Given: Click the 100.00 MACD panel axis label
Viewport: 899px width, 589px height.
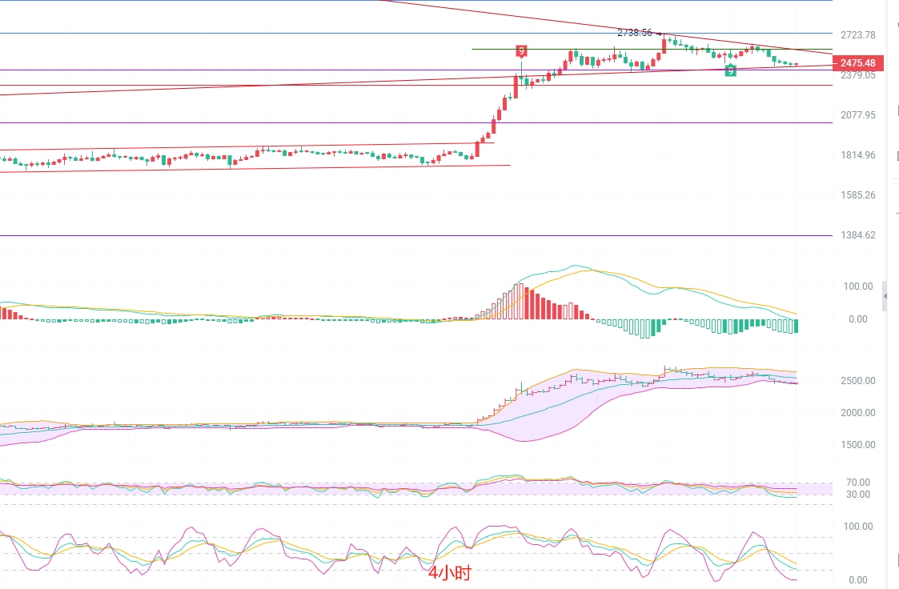Looking at the screenshot, I should (x=857, y=286).
